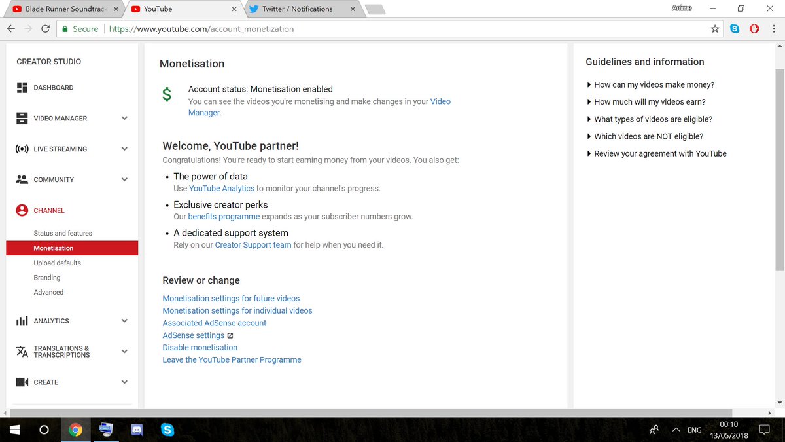Click the ENG language indicator in tray
The width and height of the screenshot is (785, 442).
(x=695, y=430)
